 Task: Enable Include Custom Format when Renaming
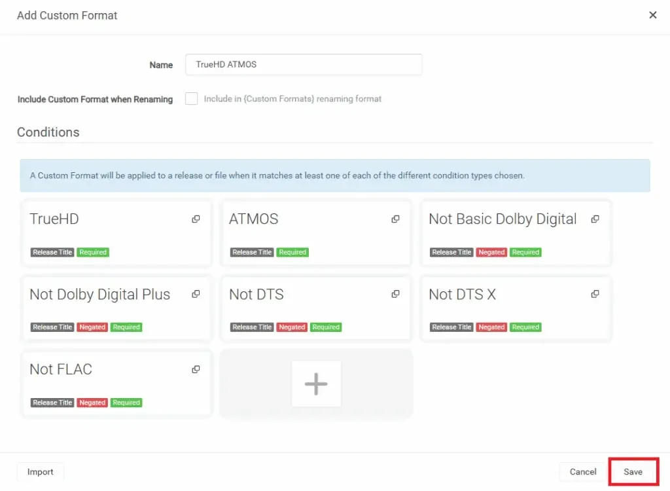tap(191, 98)
